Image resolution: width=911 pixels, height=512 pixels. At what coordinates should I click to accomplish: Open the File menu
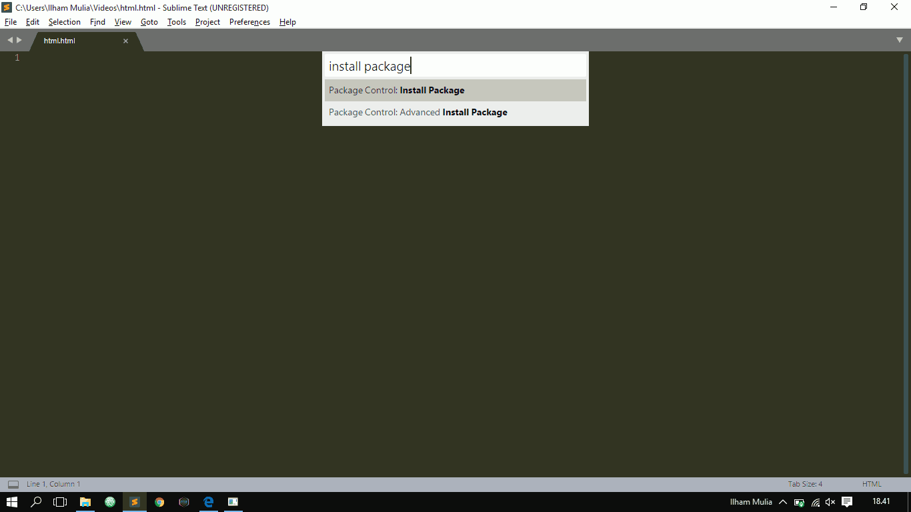[10, 22]
